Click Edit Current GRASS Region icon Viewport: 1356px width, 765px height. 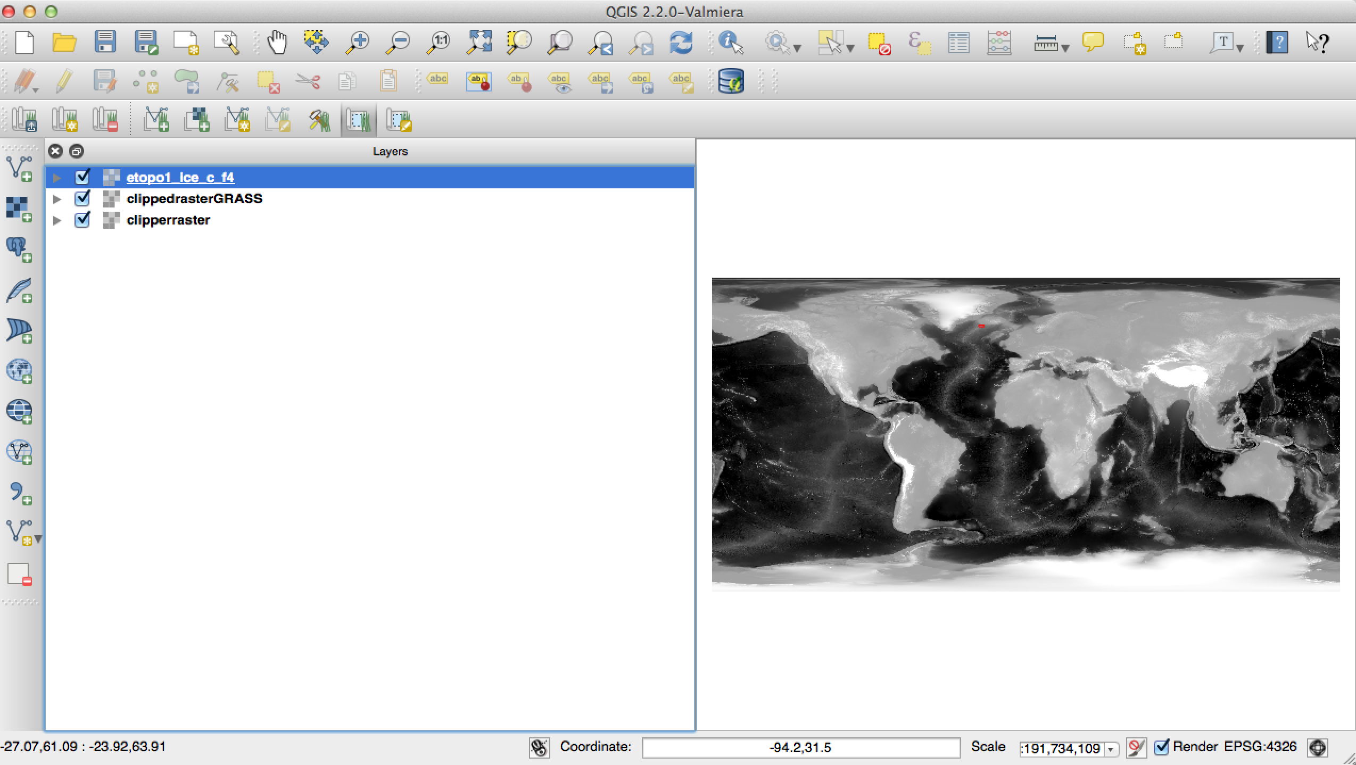click(399, 120)
